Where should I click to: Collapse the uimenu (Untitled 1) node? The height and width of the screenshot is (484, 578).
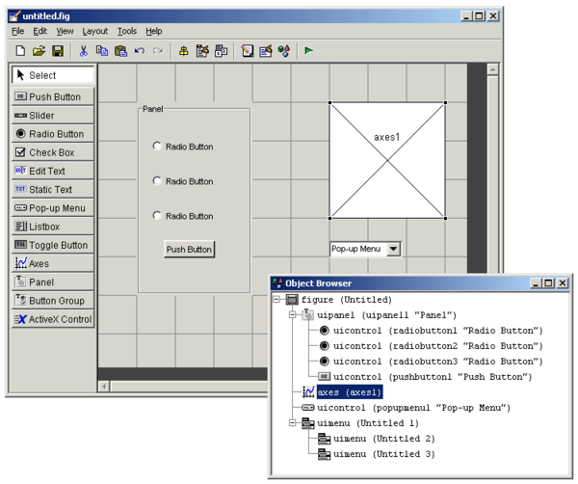[293, 422]
